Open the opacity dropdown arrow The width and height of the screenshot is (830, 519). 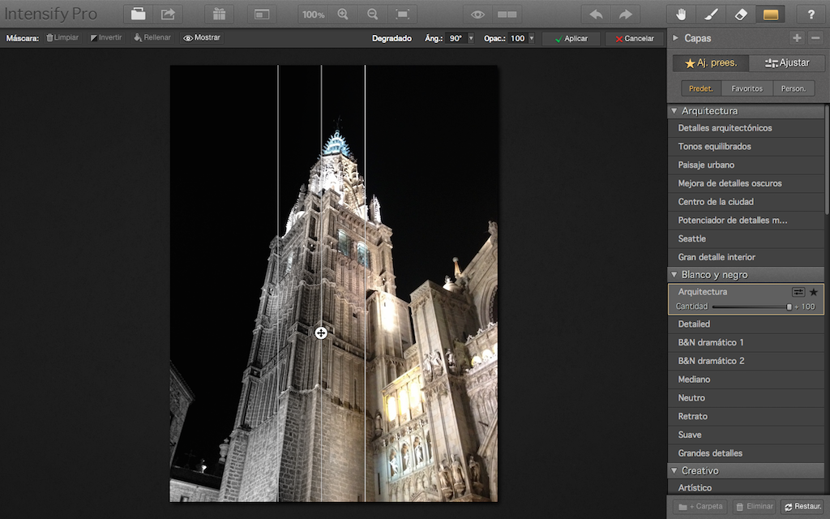tap(532, 38)
